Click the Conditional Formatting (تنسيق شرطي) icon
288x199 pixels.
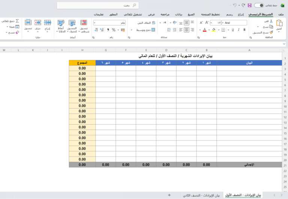coord(84,23)
